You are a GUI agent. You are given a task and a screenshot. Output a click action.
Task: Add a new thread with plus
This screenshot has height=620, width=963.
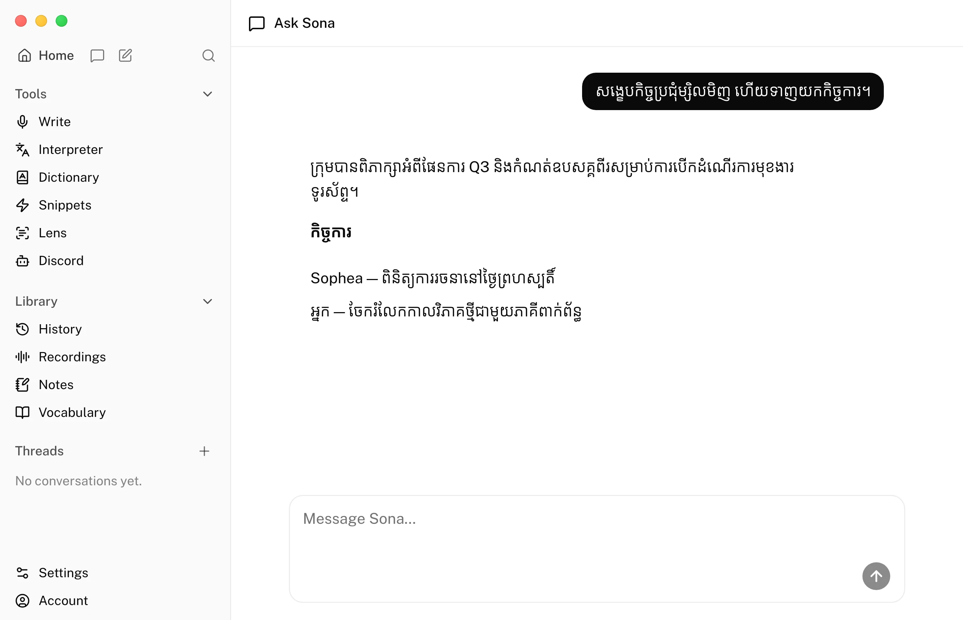tap(204, 451)
